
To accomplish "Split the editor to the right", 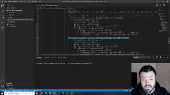I will click(164, 5).
